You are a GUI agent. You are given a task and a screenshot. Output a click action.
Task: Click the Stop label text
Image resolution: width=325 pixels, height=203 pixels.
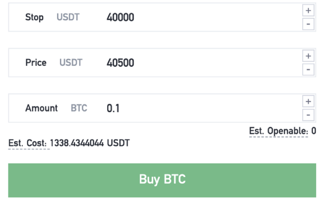pyautogui.click(x=34, y=18)
